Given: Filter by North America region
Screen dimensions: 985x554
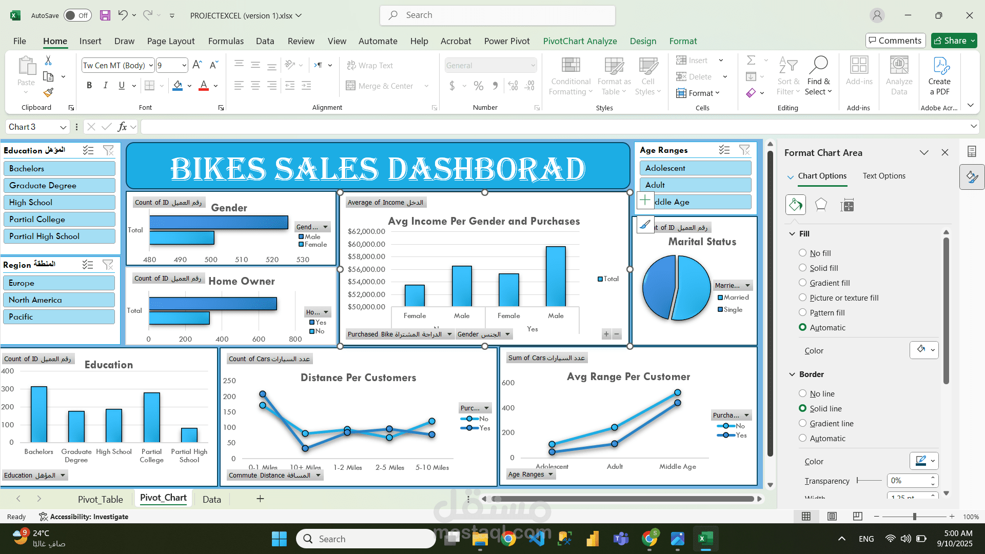Looking at the screenshot, I should [x=59, y=300].
